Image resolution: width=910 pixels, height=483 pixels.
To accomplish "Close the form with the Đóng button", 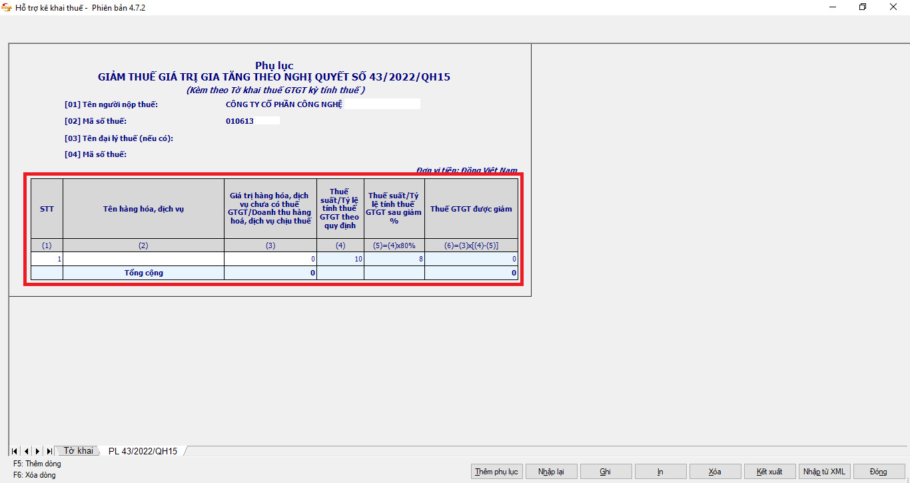I will tap(879, 472).
